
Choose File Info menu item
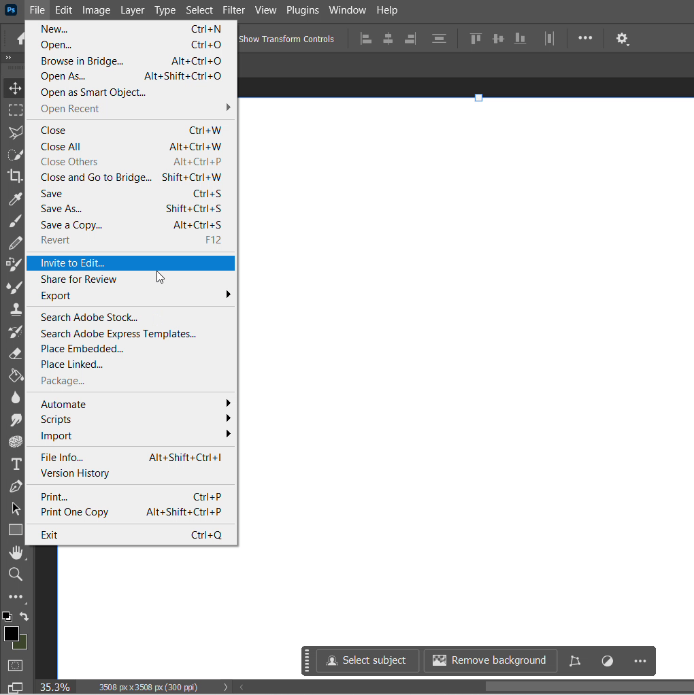131,458
